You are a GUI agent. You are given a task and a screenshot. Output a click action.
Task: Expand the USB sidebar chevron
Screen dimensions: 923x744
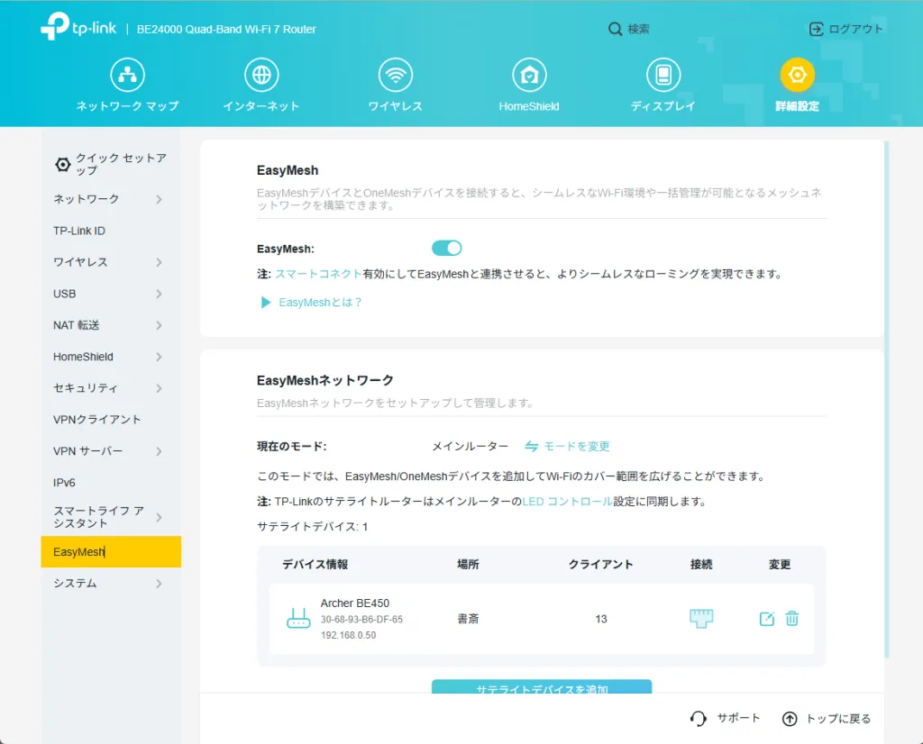(x=159, y=294)
